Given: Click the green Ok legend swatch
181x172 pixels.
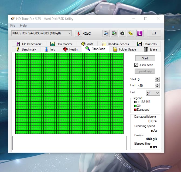Looking at the screenshot, I should (135, 106).
